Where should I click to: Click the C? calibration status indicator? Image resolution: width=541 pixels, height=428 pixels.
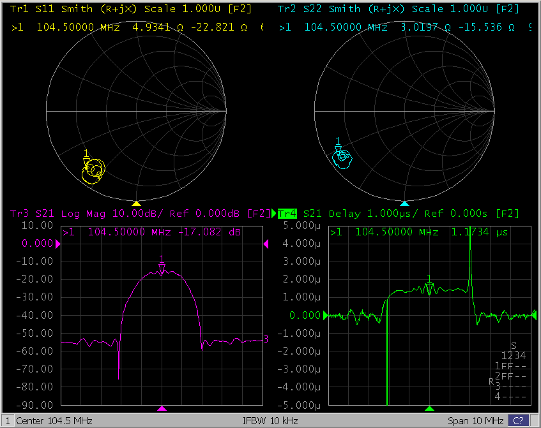518,421
